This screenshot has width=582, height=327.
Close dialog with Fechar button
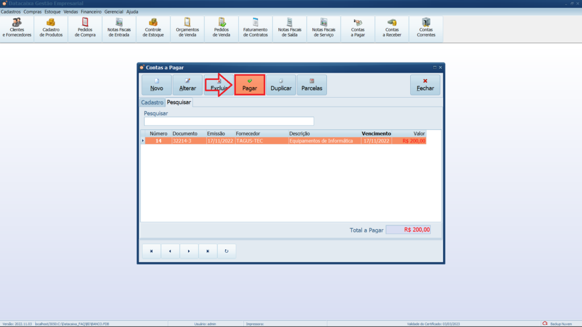(425, 85)
